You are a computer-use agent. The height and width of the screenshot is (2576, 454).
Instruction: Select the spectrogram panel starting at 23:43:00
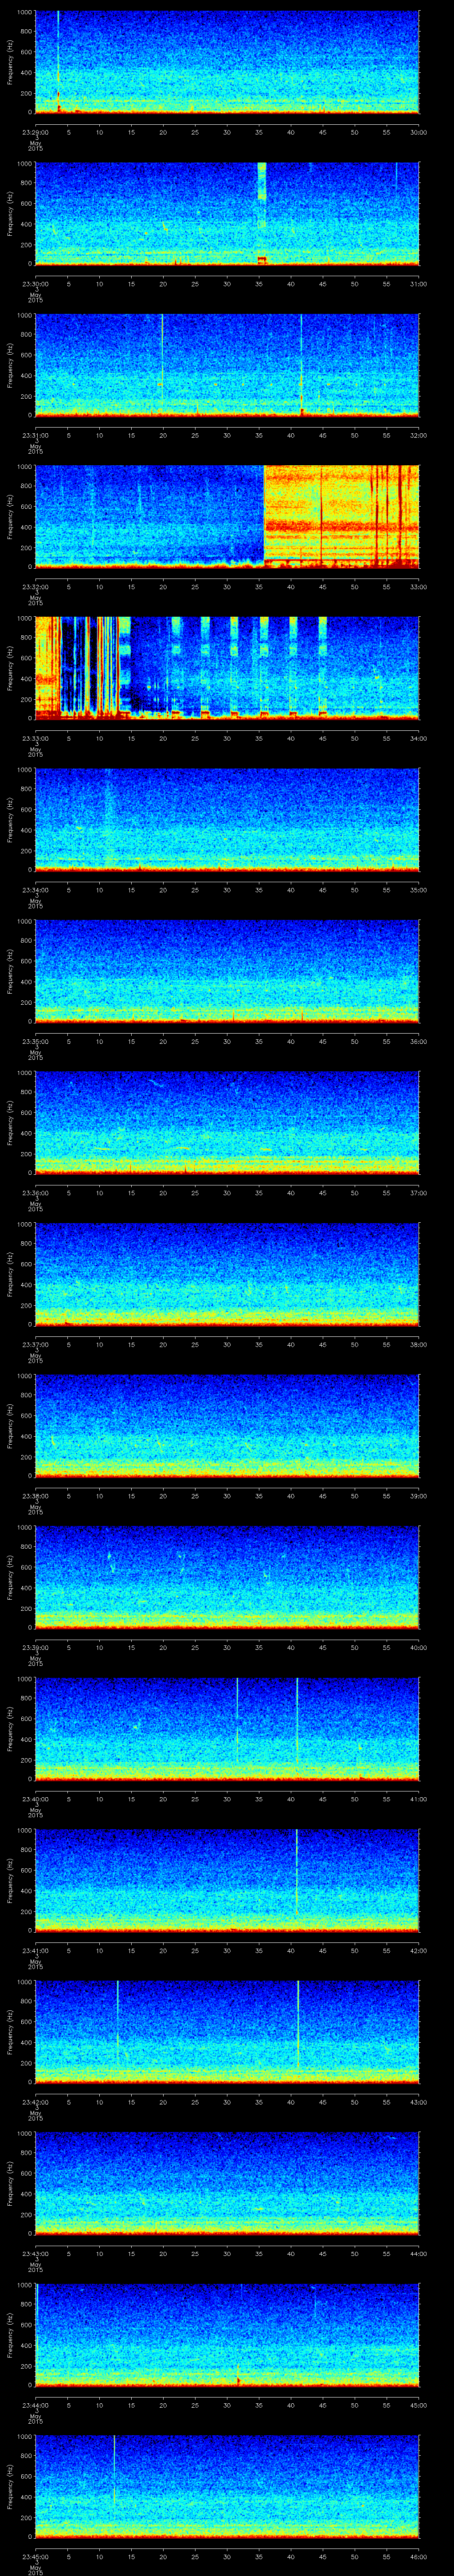[227, 2183]
